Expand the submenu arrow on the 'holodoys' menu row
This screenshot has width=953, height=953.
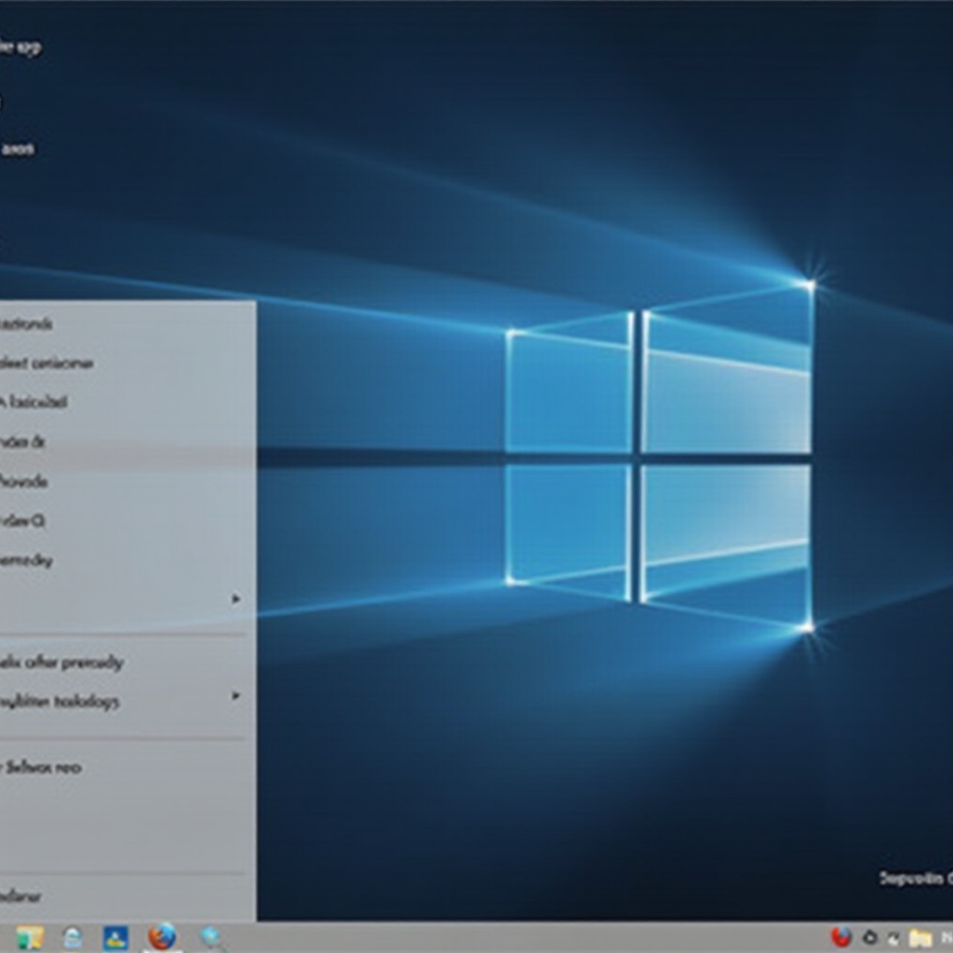[235, 695]
